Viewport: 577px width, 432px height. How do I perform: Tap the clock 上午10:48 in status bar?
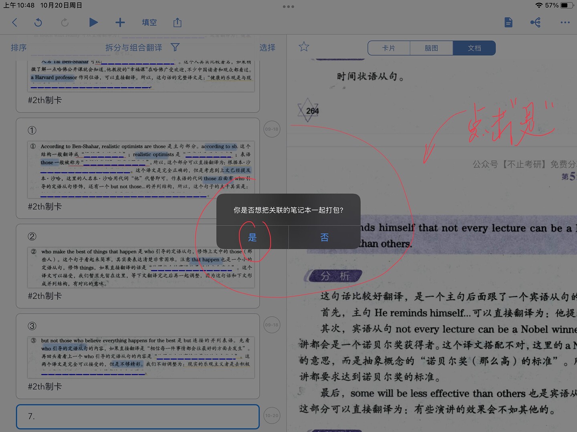pos(19,5)
